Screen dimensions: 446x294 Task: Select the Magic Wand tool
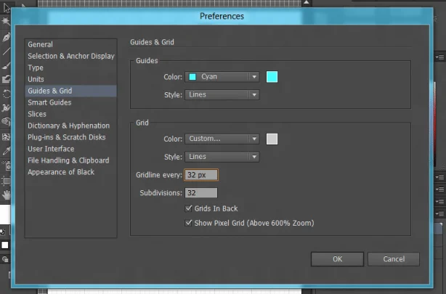tap(5, 21)
